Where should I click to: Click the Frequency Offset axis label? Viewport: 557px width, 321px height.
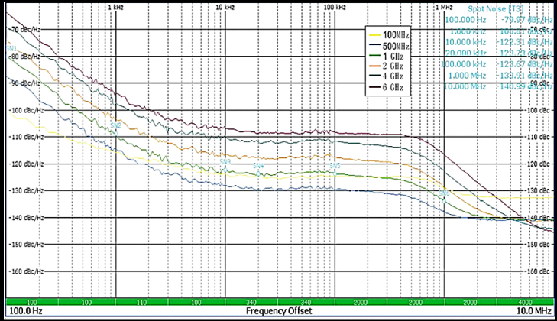[x=278, y=313]
